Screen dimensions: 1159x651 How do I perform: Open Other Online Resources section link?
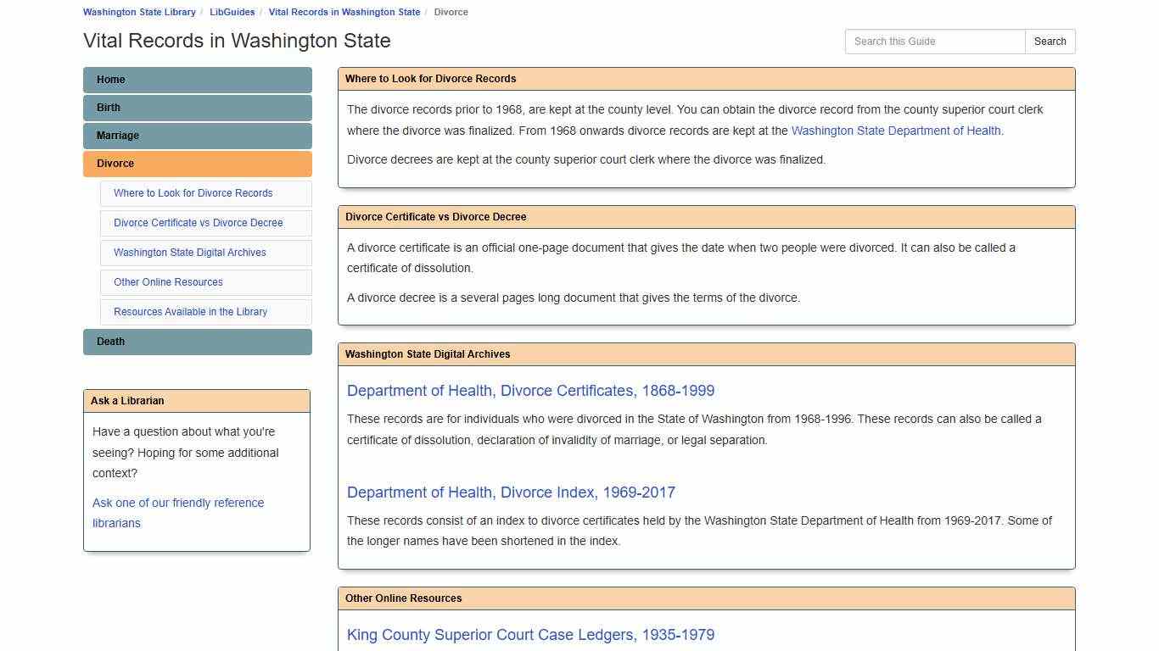pyautogui.click(x=167, y=282)
